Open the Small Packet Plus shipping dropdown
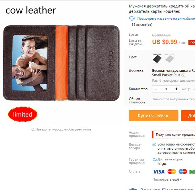 tap(183, 75)
